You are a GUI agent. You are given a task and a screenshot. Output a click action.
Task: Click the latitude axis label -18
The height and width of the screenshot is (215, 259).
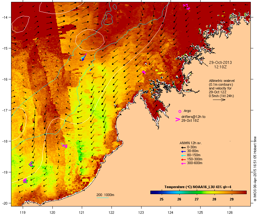[x=4, y=141]
